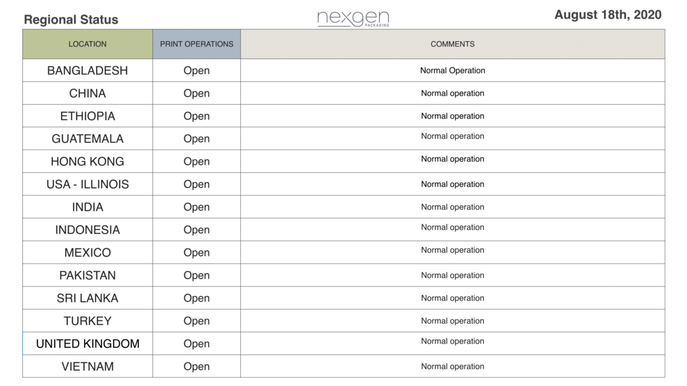The height and width of the screenshot is (386, 687).
Task: Select the HONG KONG location cell
Action: point(87,162)
